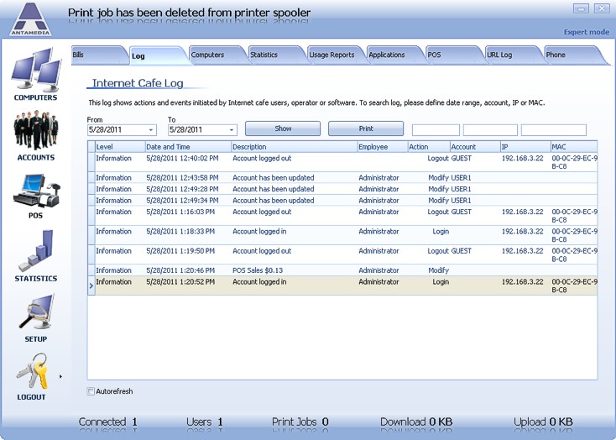
Task: Toggle the Autorefresh checkbox
Action: pos(91,391)
